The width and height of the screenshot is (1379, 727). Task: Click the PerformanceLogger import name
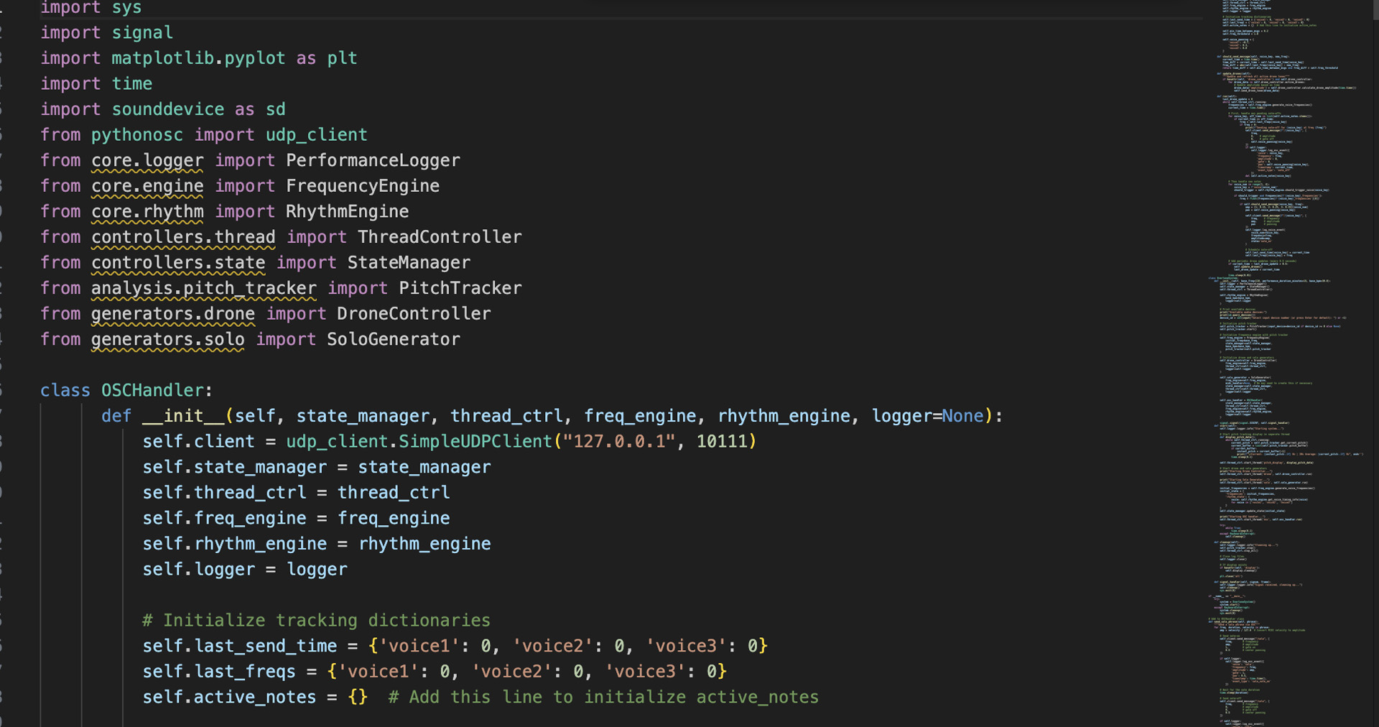coord(373,160)
